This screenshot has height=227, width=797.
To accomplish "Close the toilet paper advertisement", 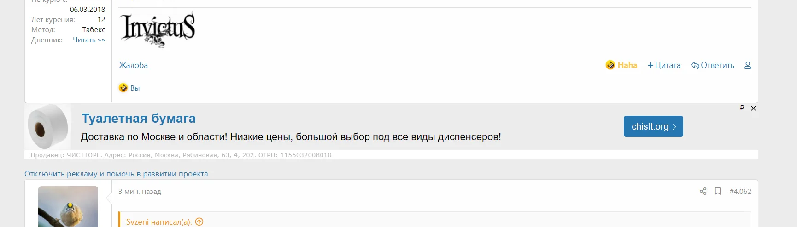I will coord(753,108).
